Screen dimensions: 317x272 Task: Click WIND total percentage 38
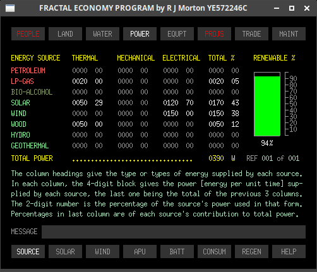(235, 114)
